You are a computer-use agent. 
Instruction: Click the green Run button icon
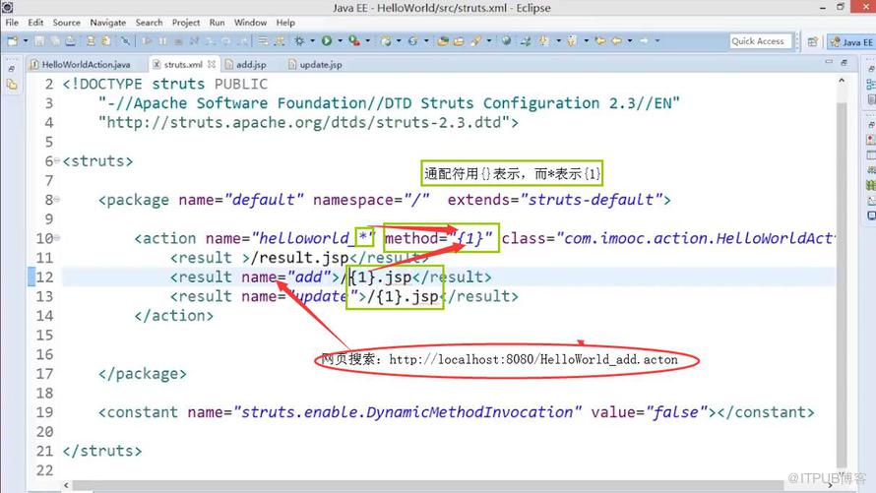pos(327,40)
